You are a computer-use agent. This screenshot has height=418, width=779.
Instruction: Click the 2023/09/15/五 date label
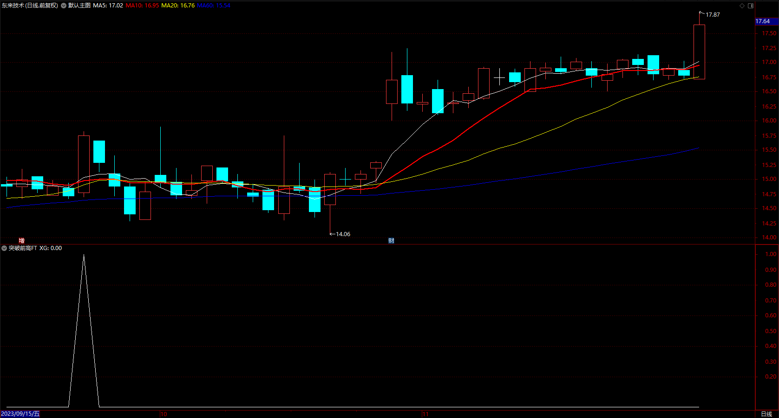[20, 414]
